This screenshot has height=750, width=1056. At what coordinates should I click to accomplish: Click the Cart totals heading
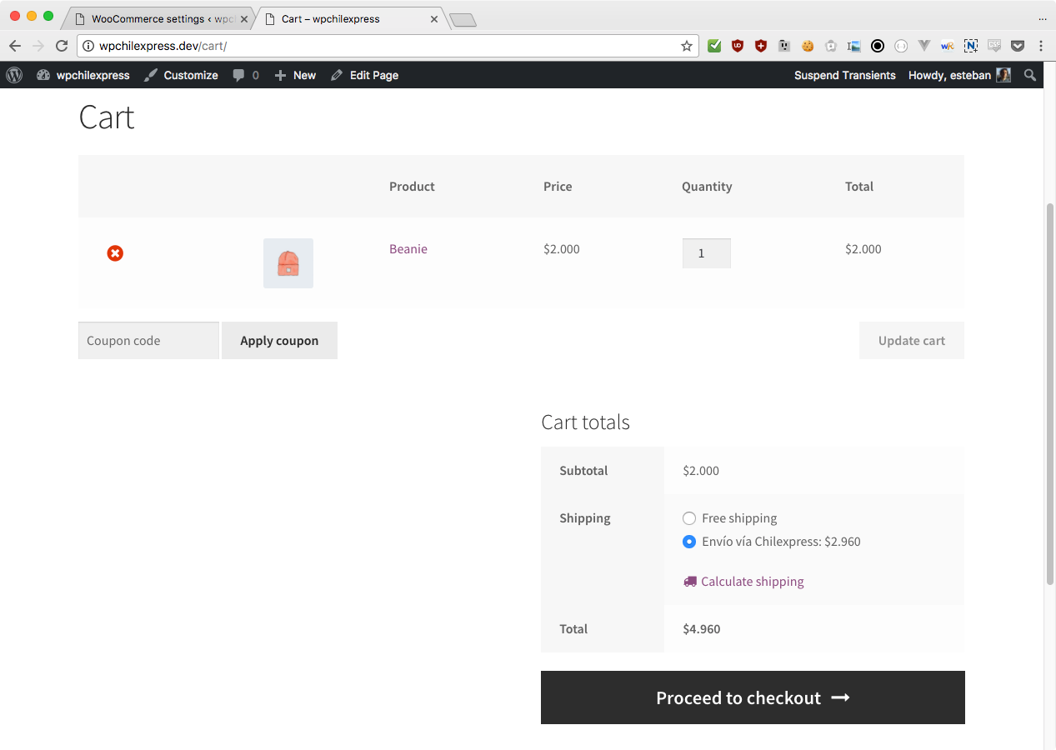pyautogui.click(x=585, y=422)
